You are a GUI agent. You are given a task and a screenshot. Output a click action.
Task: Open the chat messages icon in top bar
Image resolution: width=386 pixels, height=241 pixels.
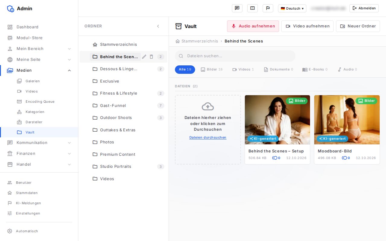coord(237,8)
